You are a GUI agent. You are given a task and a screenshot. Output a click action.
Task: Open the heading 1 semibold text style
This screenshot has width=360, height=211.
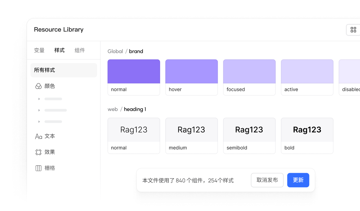(x=249, y=130)
